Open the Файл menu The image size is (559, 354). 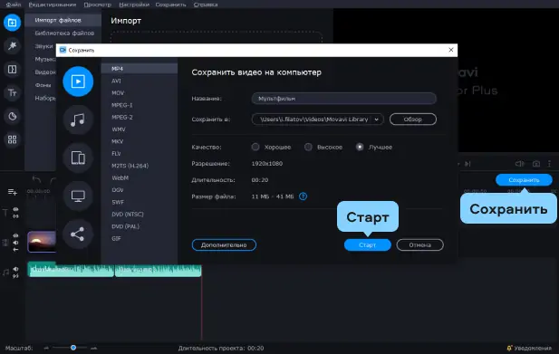(14, 5)
